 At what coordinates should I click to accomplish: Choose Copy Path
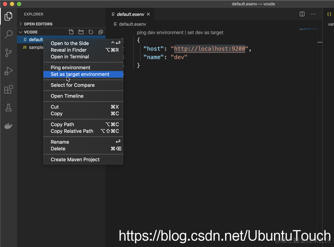click(83, 124)
